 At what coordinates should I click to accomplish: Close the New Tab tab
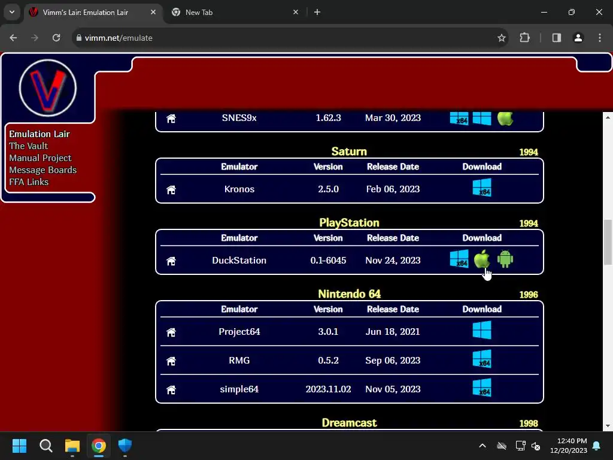tap(296, 12)
